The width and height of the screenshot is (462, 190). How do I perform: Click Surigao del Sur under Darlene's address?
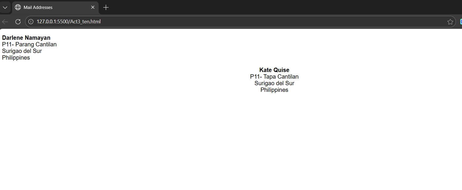point(22,51)
